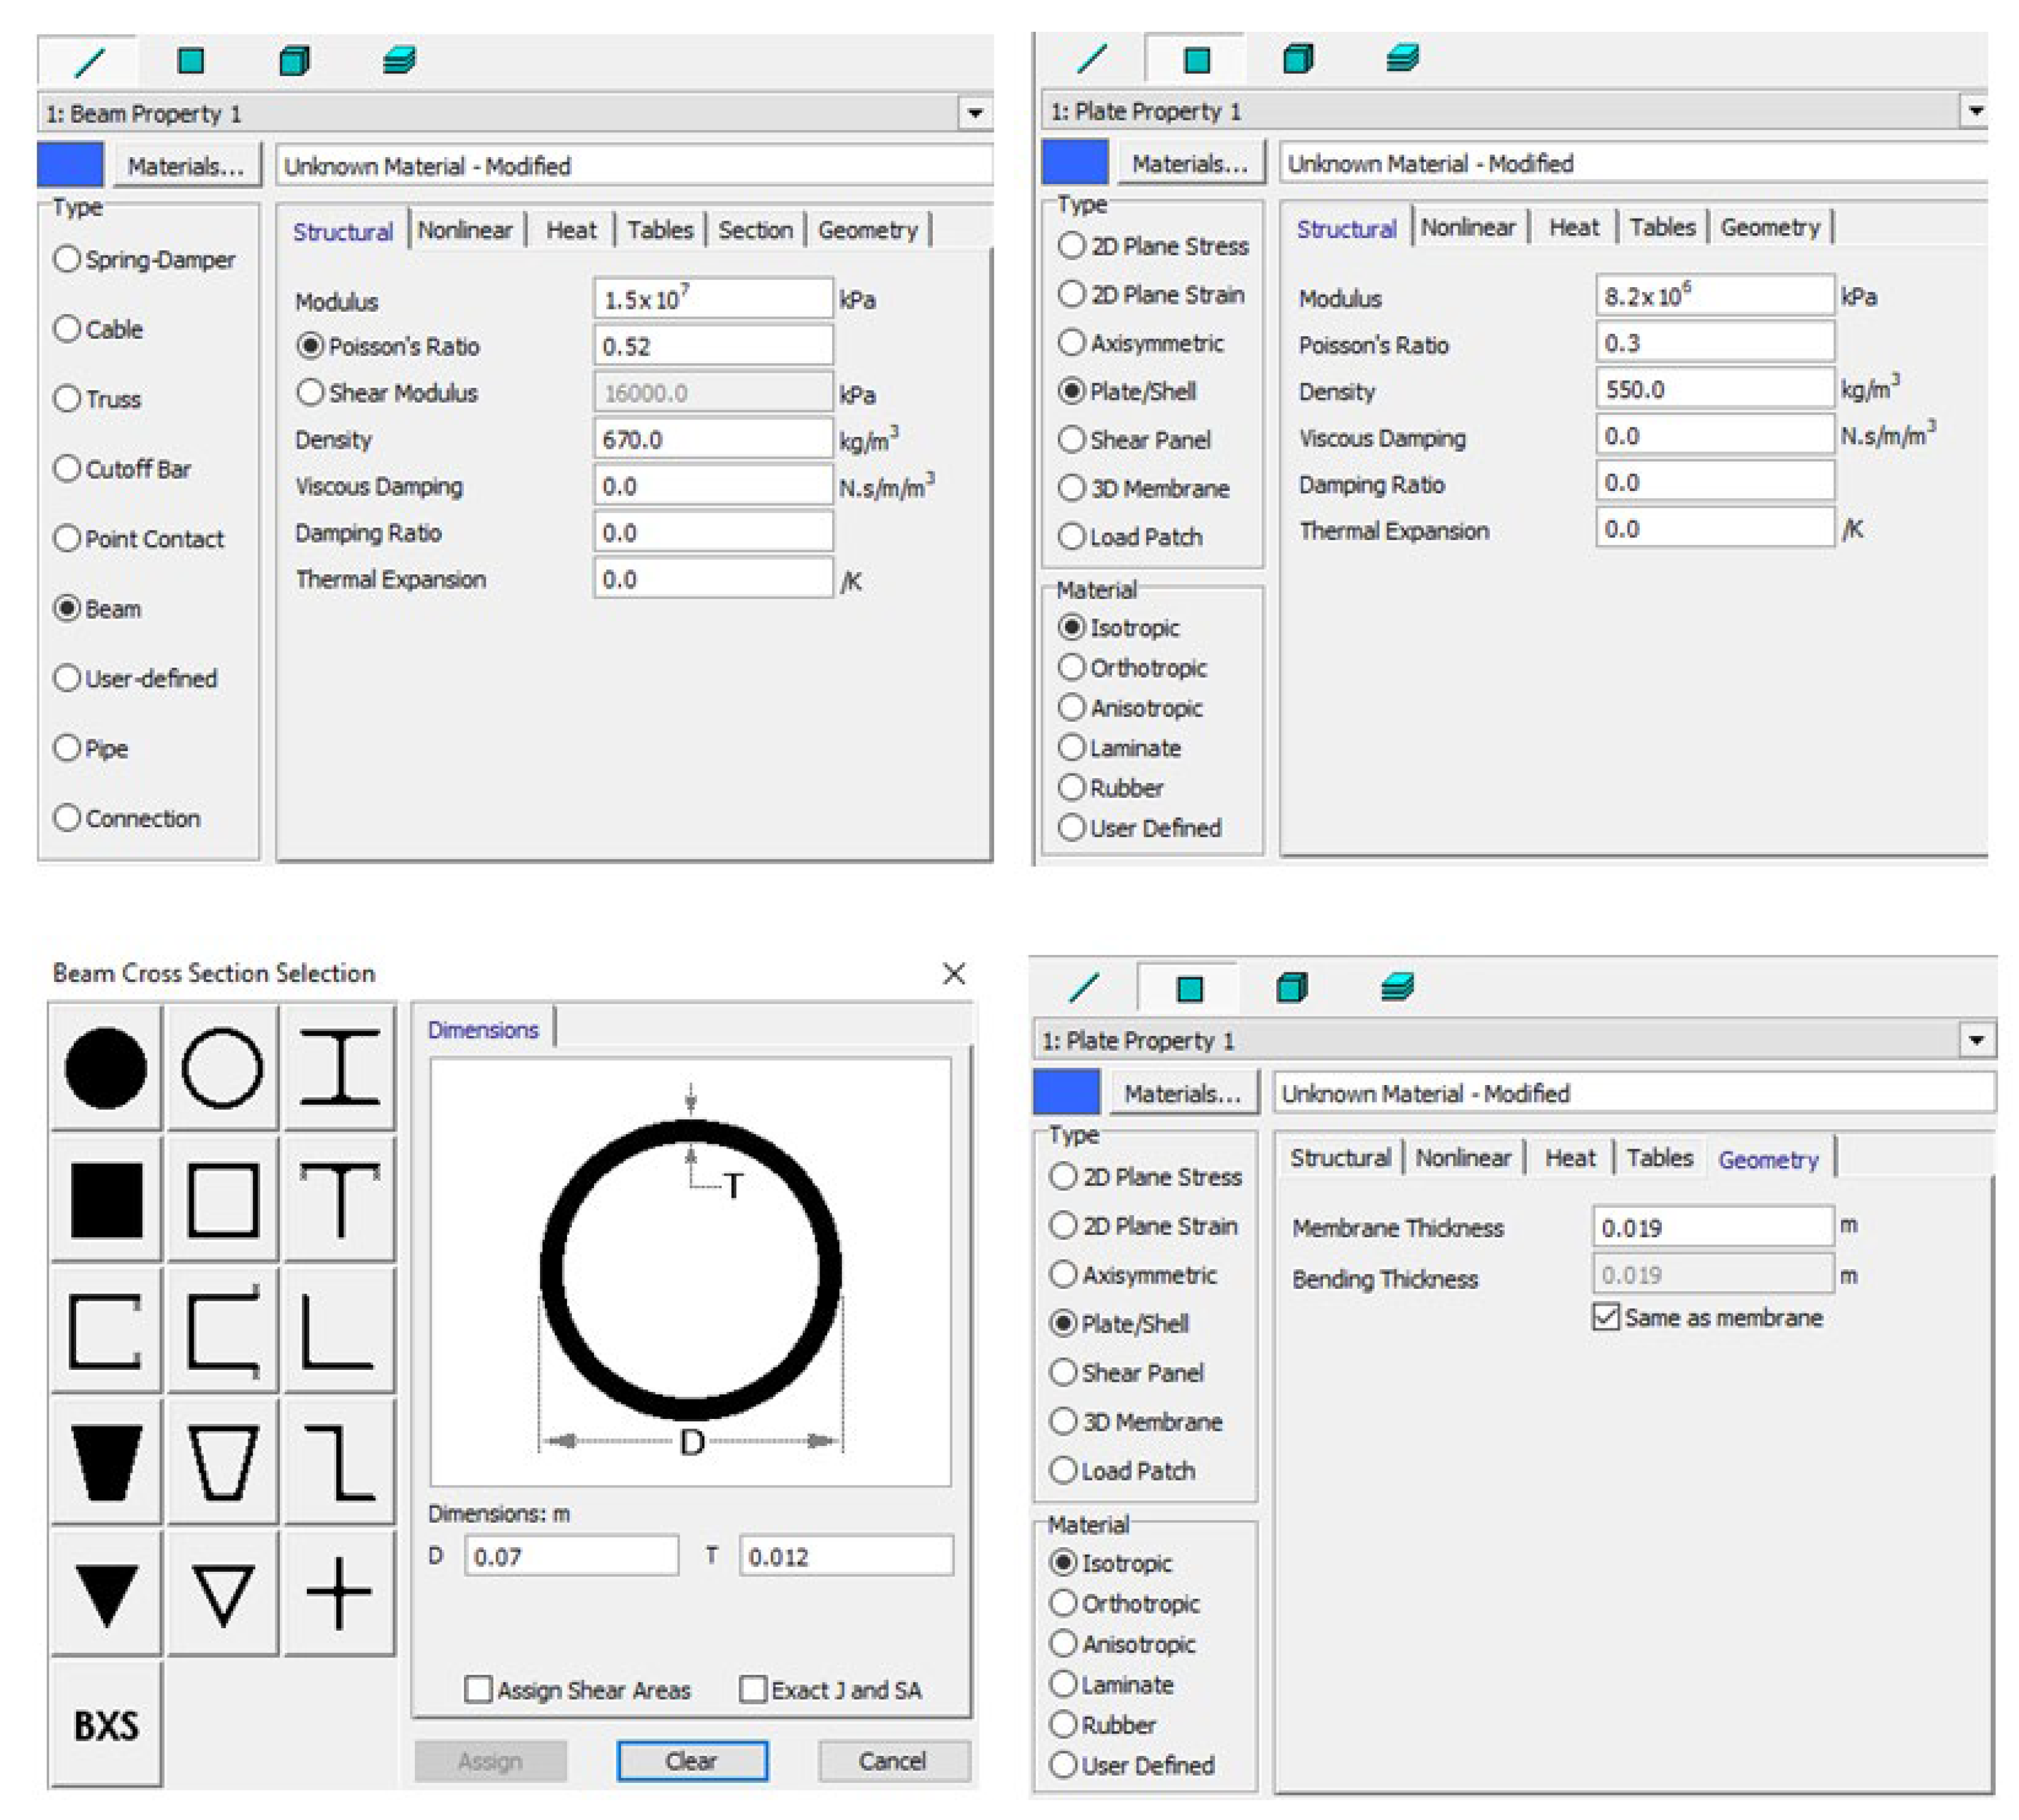Select Spring-Damper beam type
2019x1820 pixels.
[x=144, y=259]
